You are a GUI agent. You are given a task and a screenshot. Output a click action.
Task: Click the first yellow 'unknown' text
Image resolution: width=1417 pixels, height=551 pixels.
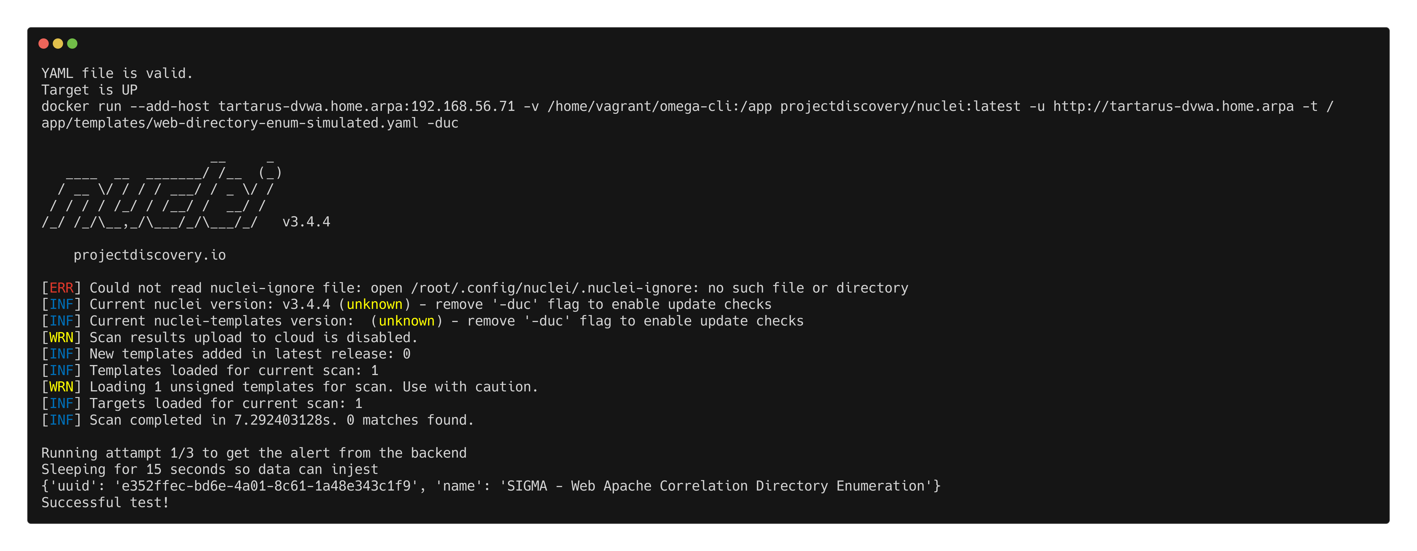coord(374,304)
